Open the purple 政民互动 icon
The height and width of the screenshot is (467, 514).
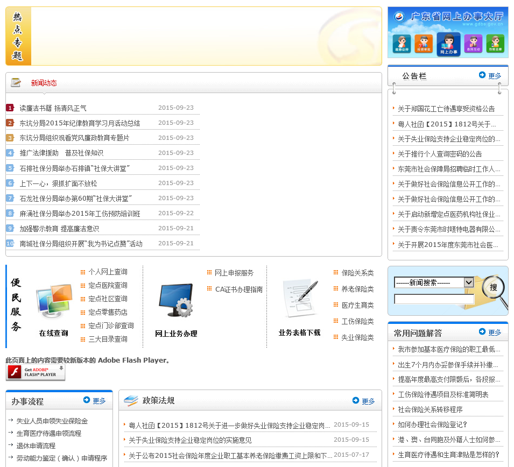(x=473, y=44)
